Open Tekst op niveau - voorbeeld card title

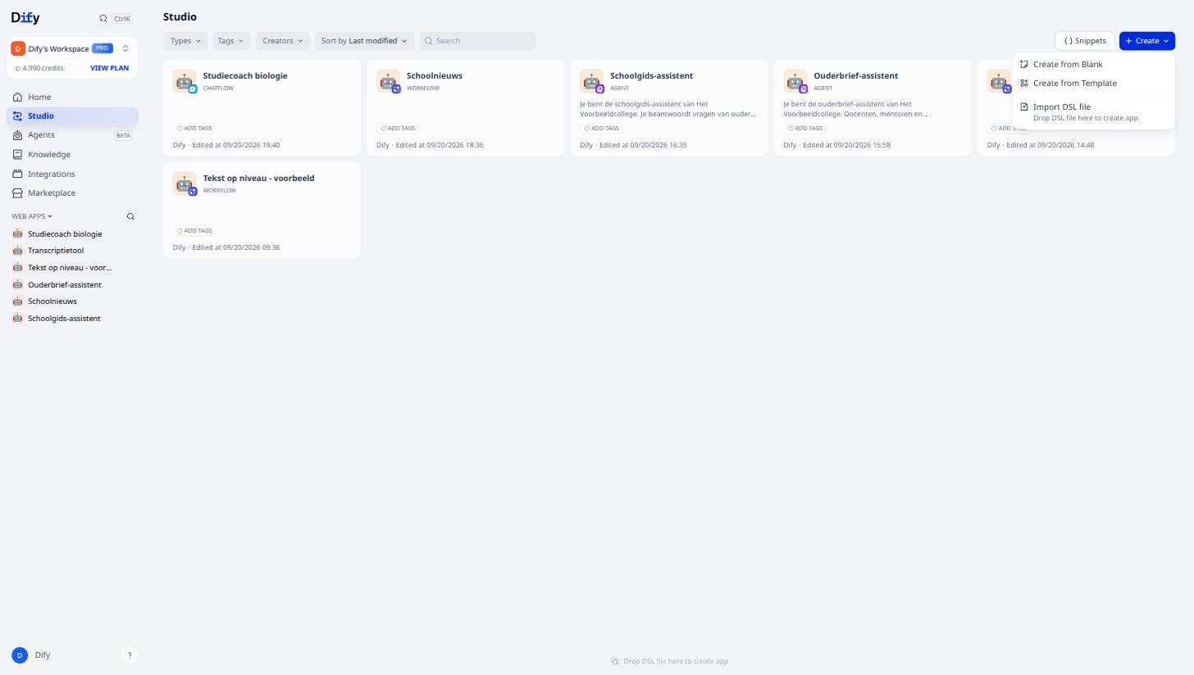[258, 178]
